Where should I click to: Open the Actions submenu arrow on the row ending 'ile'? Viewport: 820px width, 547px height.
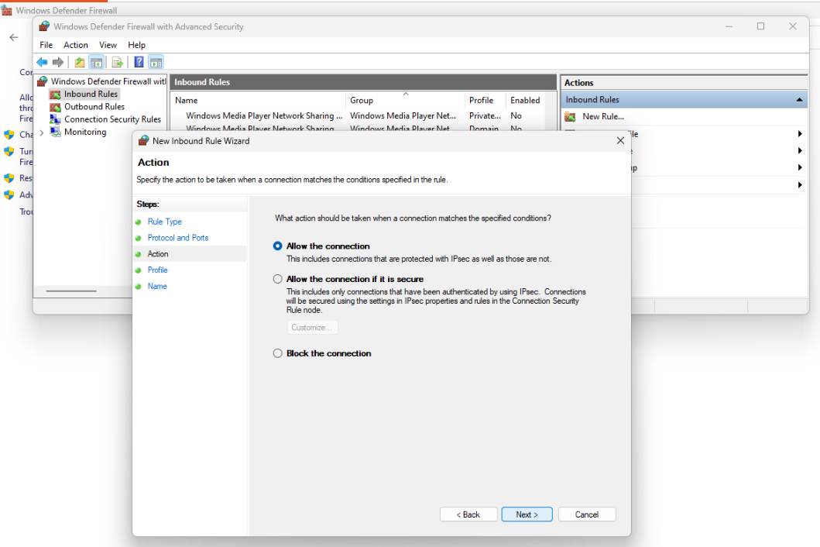tap(800, 134)
